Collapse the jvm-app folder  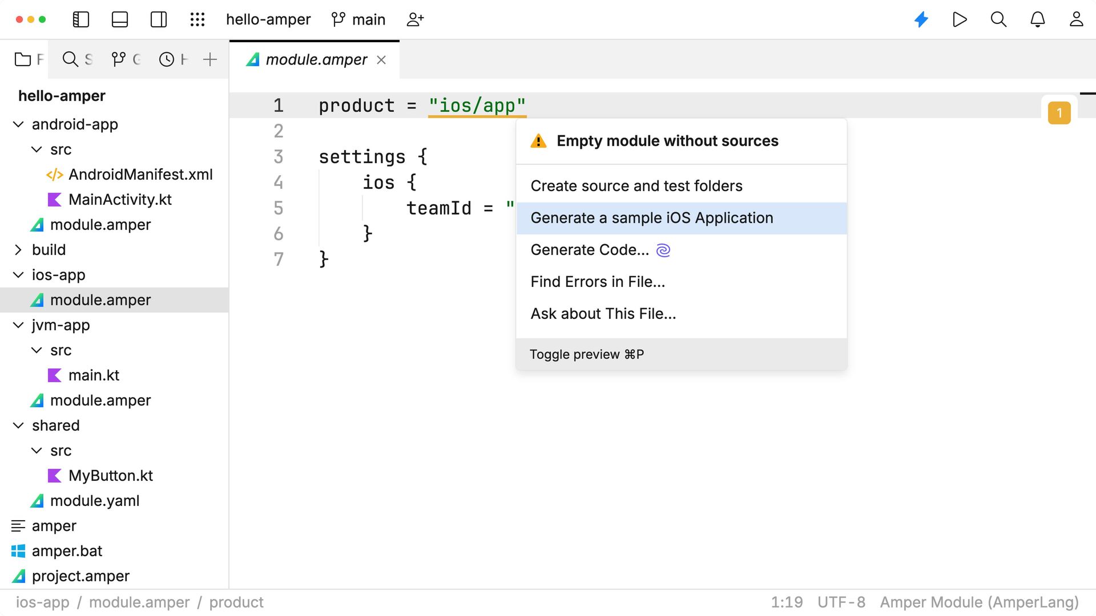click(18, 325)
